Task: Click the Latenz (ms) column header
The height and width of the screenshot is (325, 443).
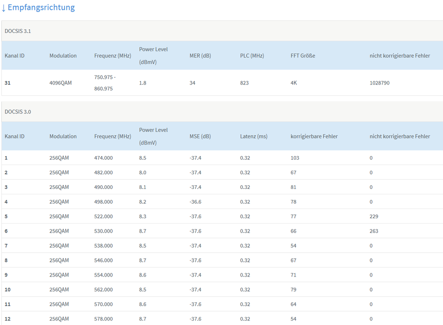Action: (x=253, y=136)
